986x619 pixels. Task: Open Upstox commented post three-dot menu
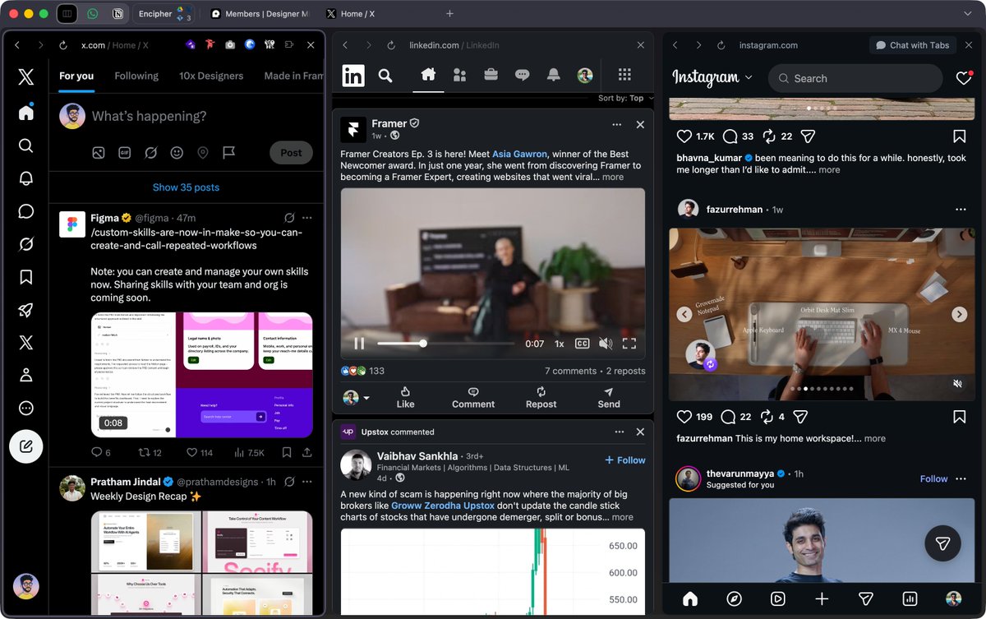(x=620, y=432)
